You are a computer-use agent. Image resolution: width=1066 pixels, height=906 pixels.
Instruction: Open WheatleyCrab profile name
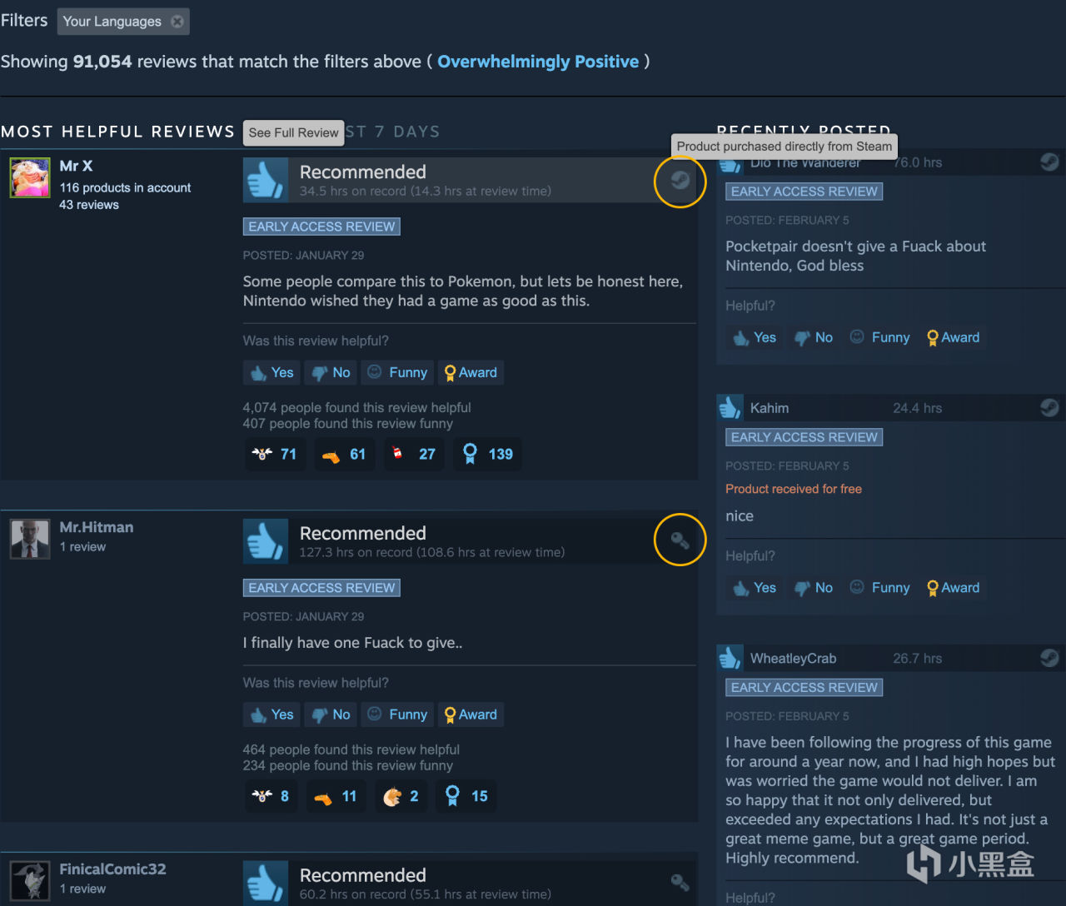[x=793, y=659]
